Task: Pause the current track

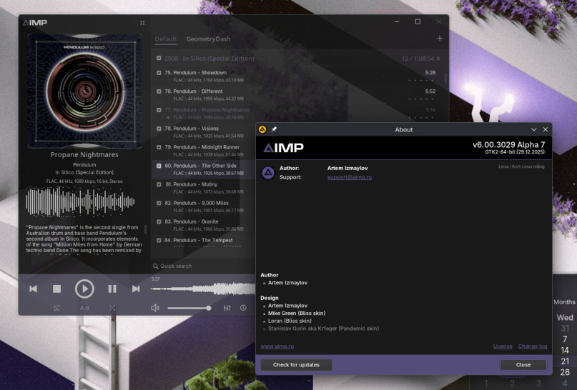Action: pyautogui.click(x=112, y=289)
